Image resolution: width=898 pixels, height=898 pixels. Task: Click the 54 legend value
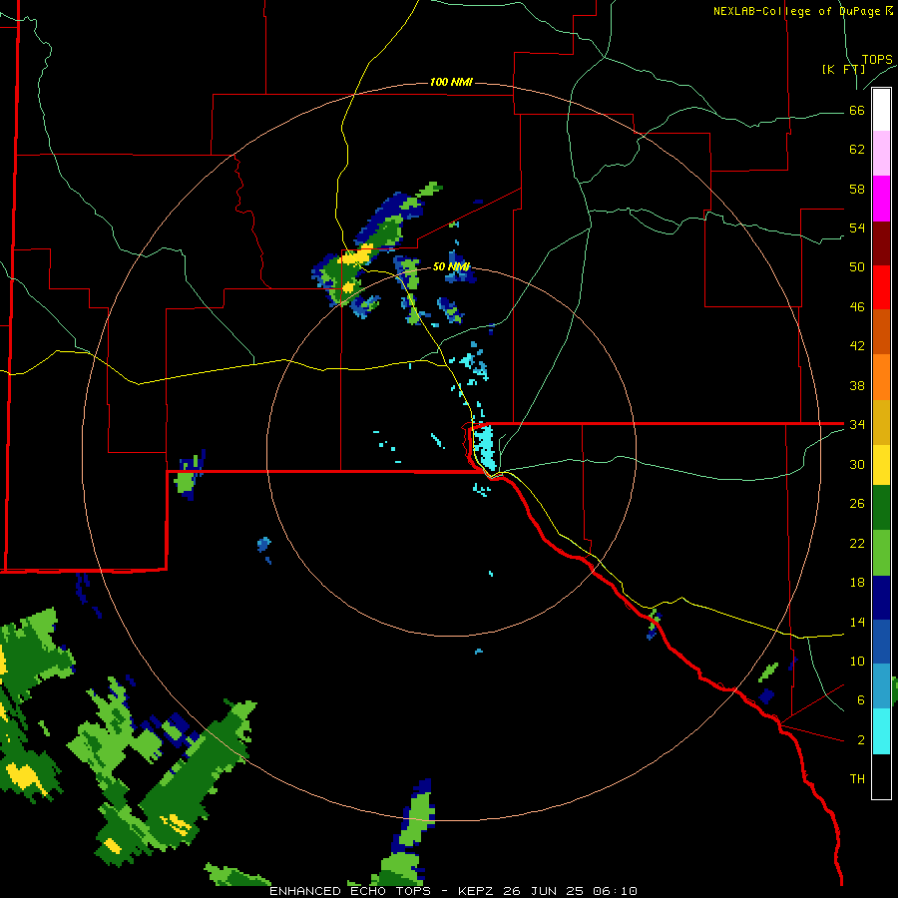pyautogui.click(x=857, y=227)
